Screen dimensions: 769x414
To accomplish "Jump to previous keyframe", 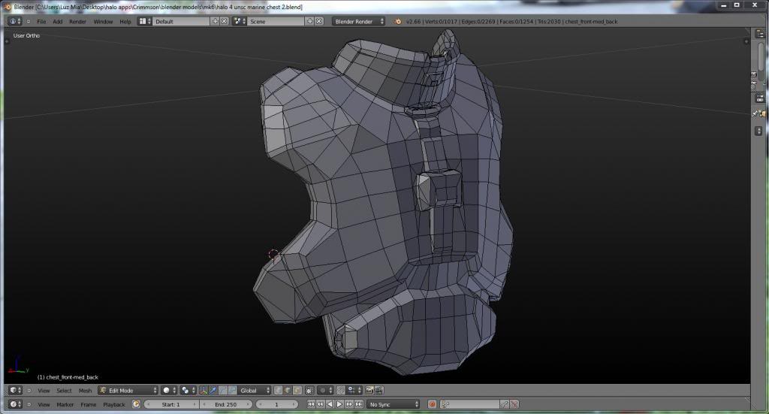I will (320, 404).
